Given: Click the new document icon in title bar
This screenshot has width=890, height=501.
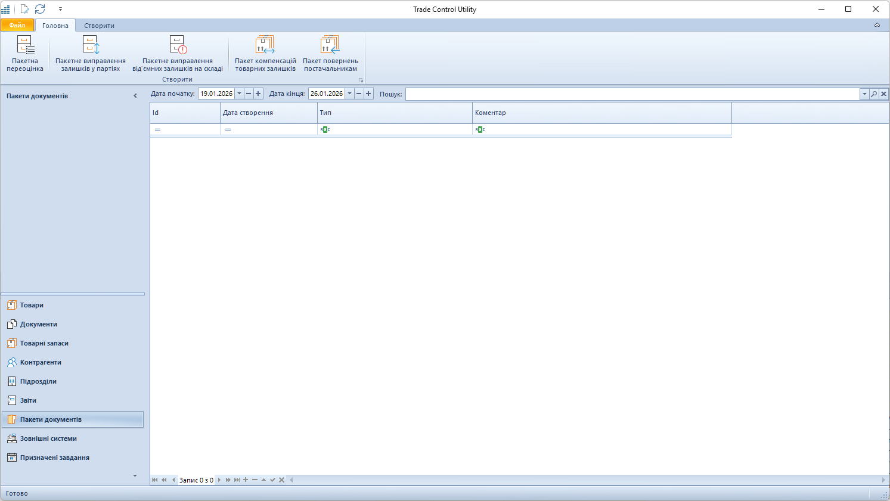Looking at the screenshot, I should point(24,9).
